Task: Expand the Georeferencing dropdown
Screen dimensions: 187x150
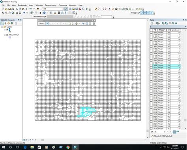Action: click(x=39, y=17)
